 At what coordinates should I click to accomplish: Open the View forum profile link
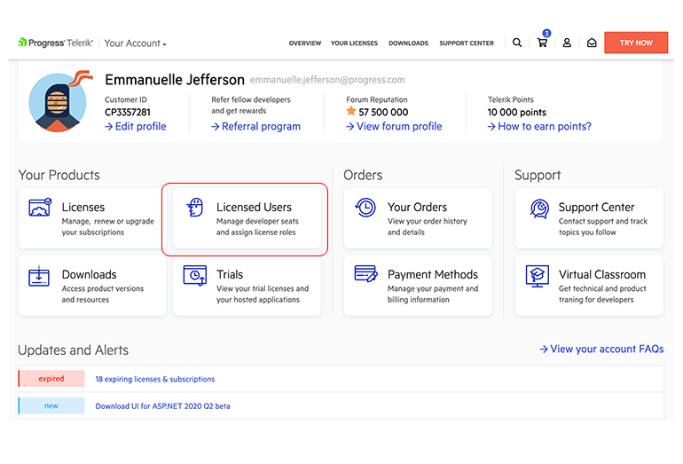[x=394, y=126]
